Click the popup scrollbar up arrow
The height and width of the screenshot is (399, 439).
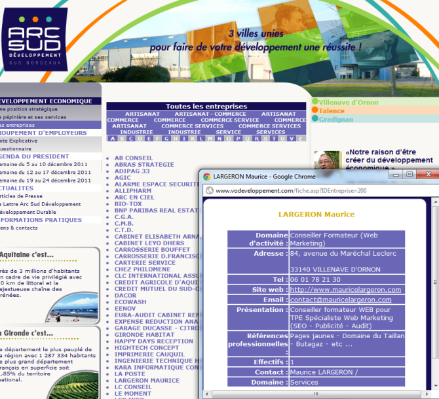(436, 201)
